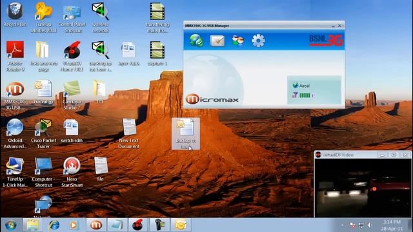Maximize the VirtualDJ Video window

coord(394,155)
